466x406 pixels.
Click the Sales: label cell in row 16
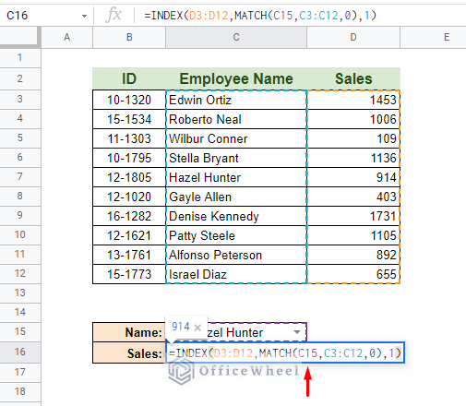click(x=129, y=352)
